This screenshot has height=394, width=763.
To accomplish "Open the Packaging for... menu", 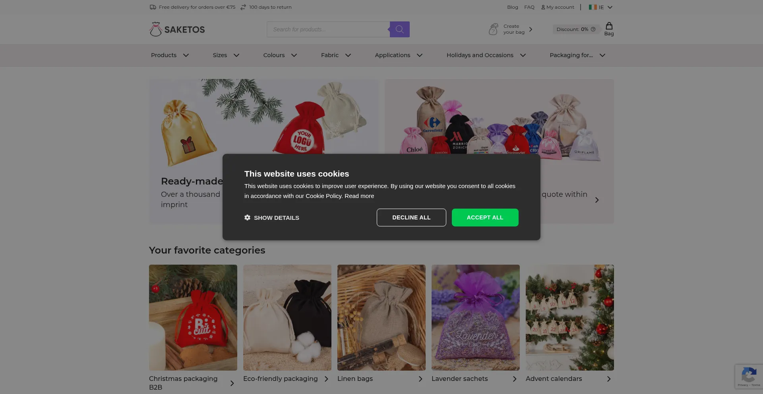I will tap(571, 55).
